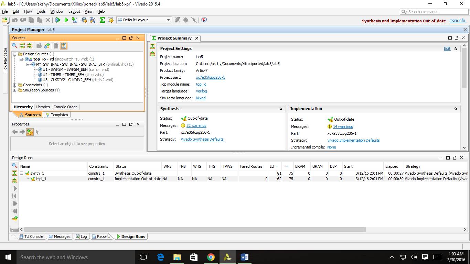Image resolution: width=470 pixels, height=264 pixels.
Task: Collapse the top_io - rtl tree node
Action: click(x=21, y=59)
